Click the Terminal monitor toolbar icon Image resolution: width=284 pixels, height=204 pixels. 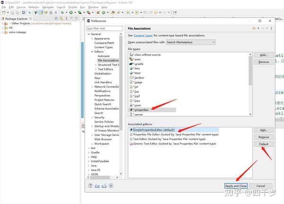tap(24, 12)
